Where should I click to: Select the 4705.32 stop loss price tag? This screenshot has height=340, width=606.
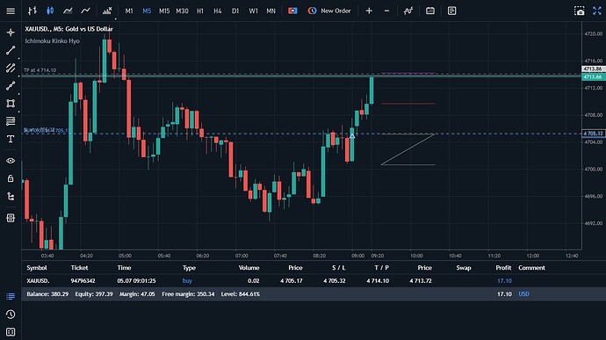(x=593, y=134)
